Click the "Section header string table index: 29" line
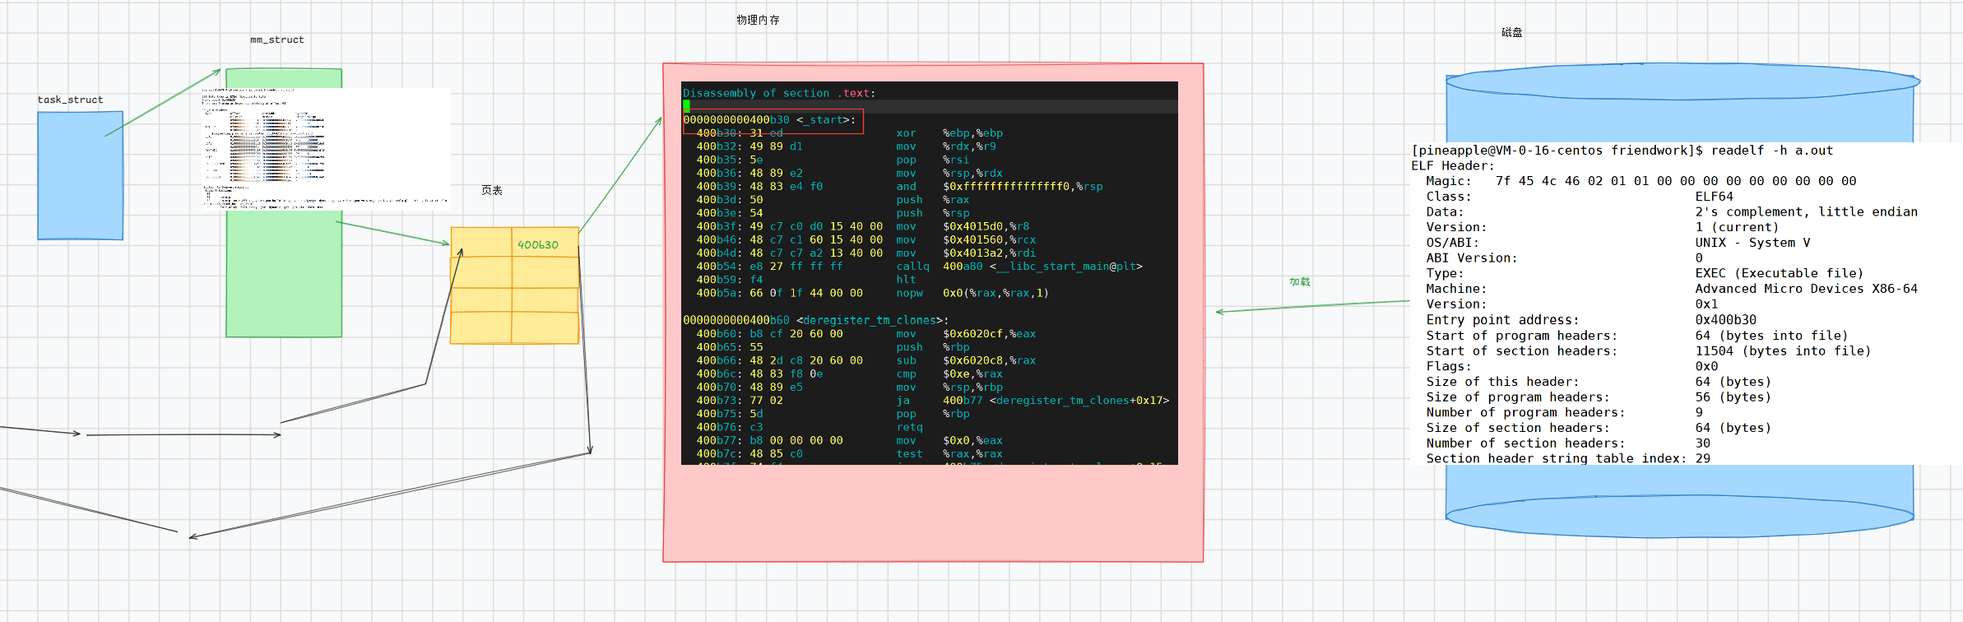The image size is (1963, 622). [1568, 458]
